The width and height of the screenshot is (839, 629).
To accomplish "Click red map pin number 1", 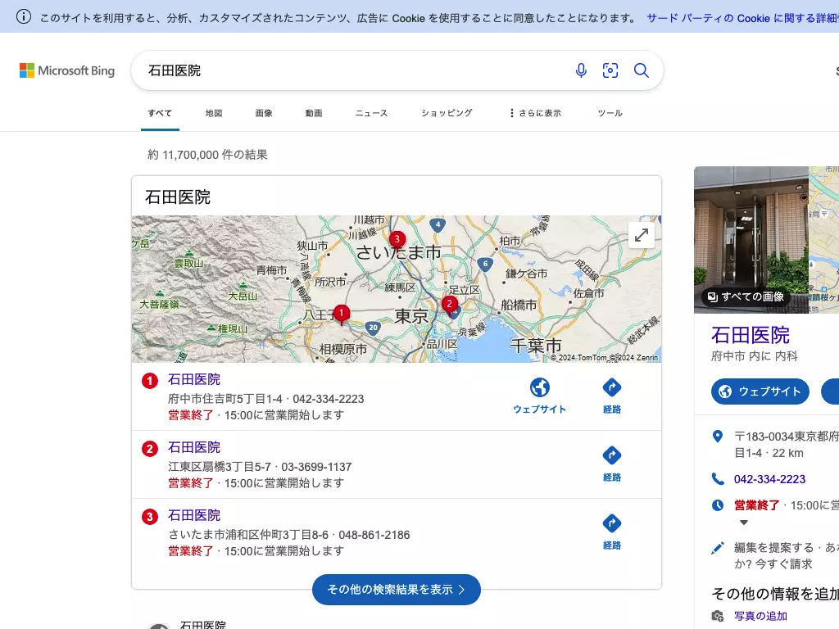I will [342, 314].
